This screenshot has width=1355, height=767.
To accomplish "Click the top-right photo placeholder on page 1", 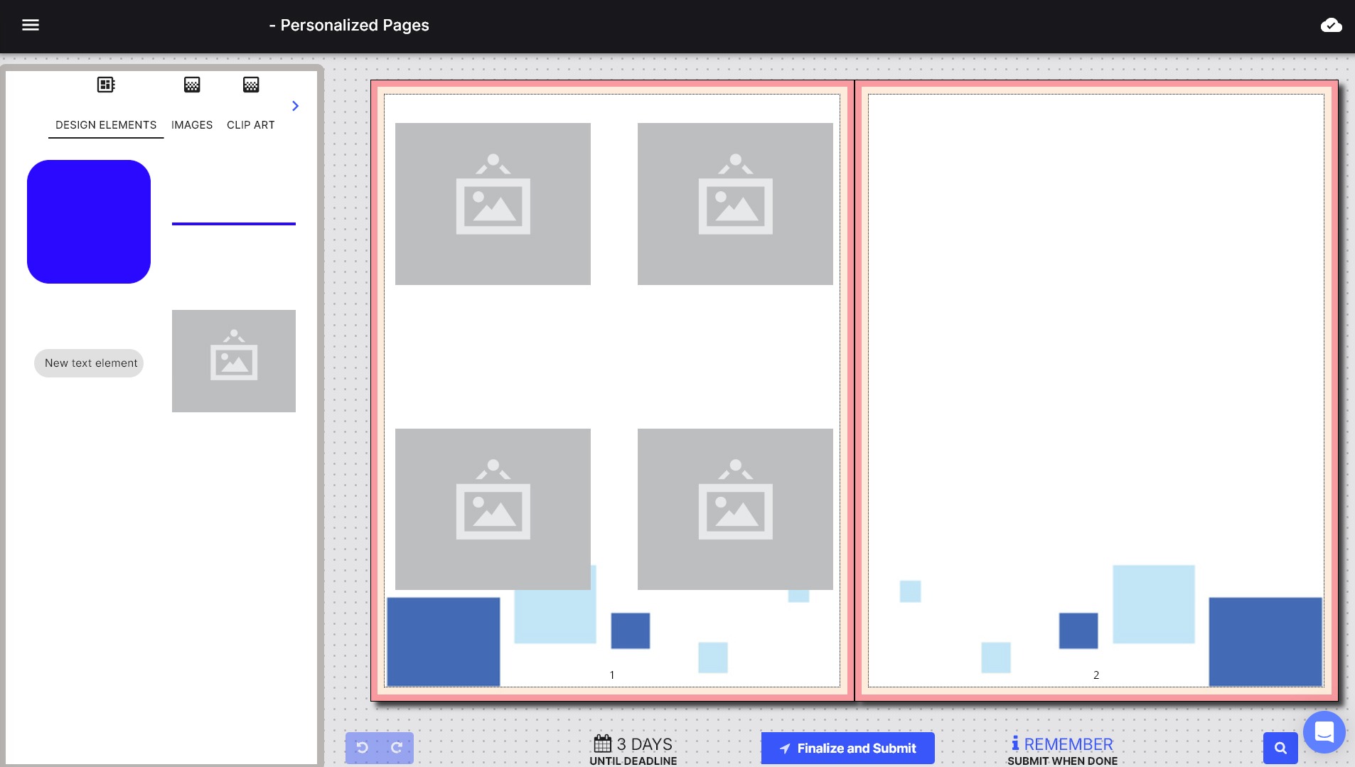I will [735, 204].
